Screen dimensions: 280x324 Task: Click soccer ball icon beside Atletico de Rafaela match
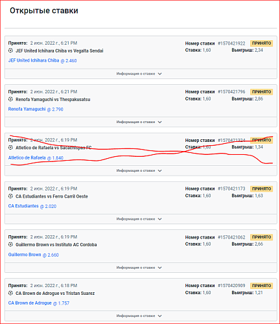pos(10,148)
